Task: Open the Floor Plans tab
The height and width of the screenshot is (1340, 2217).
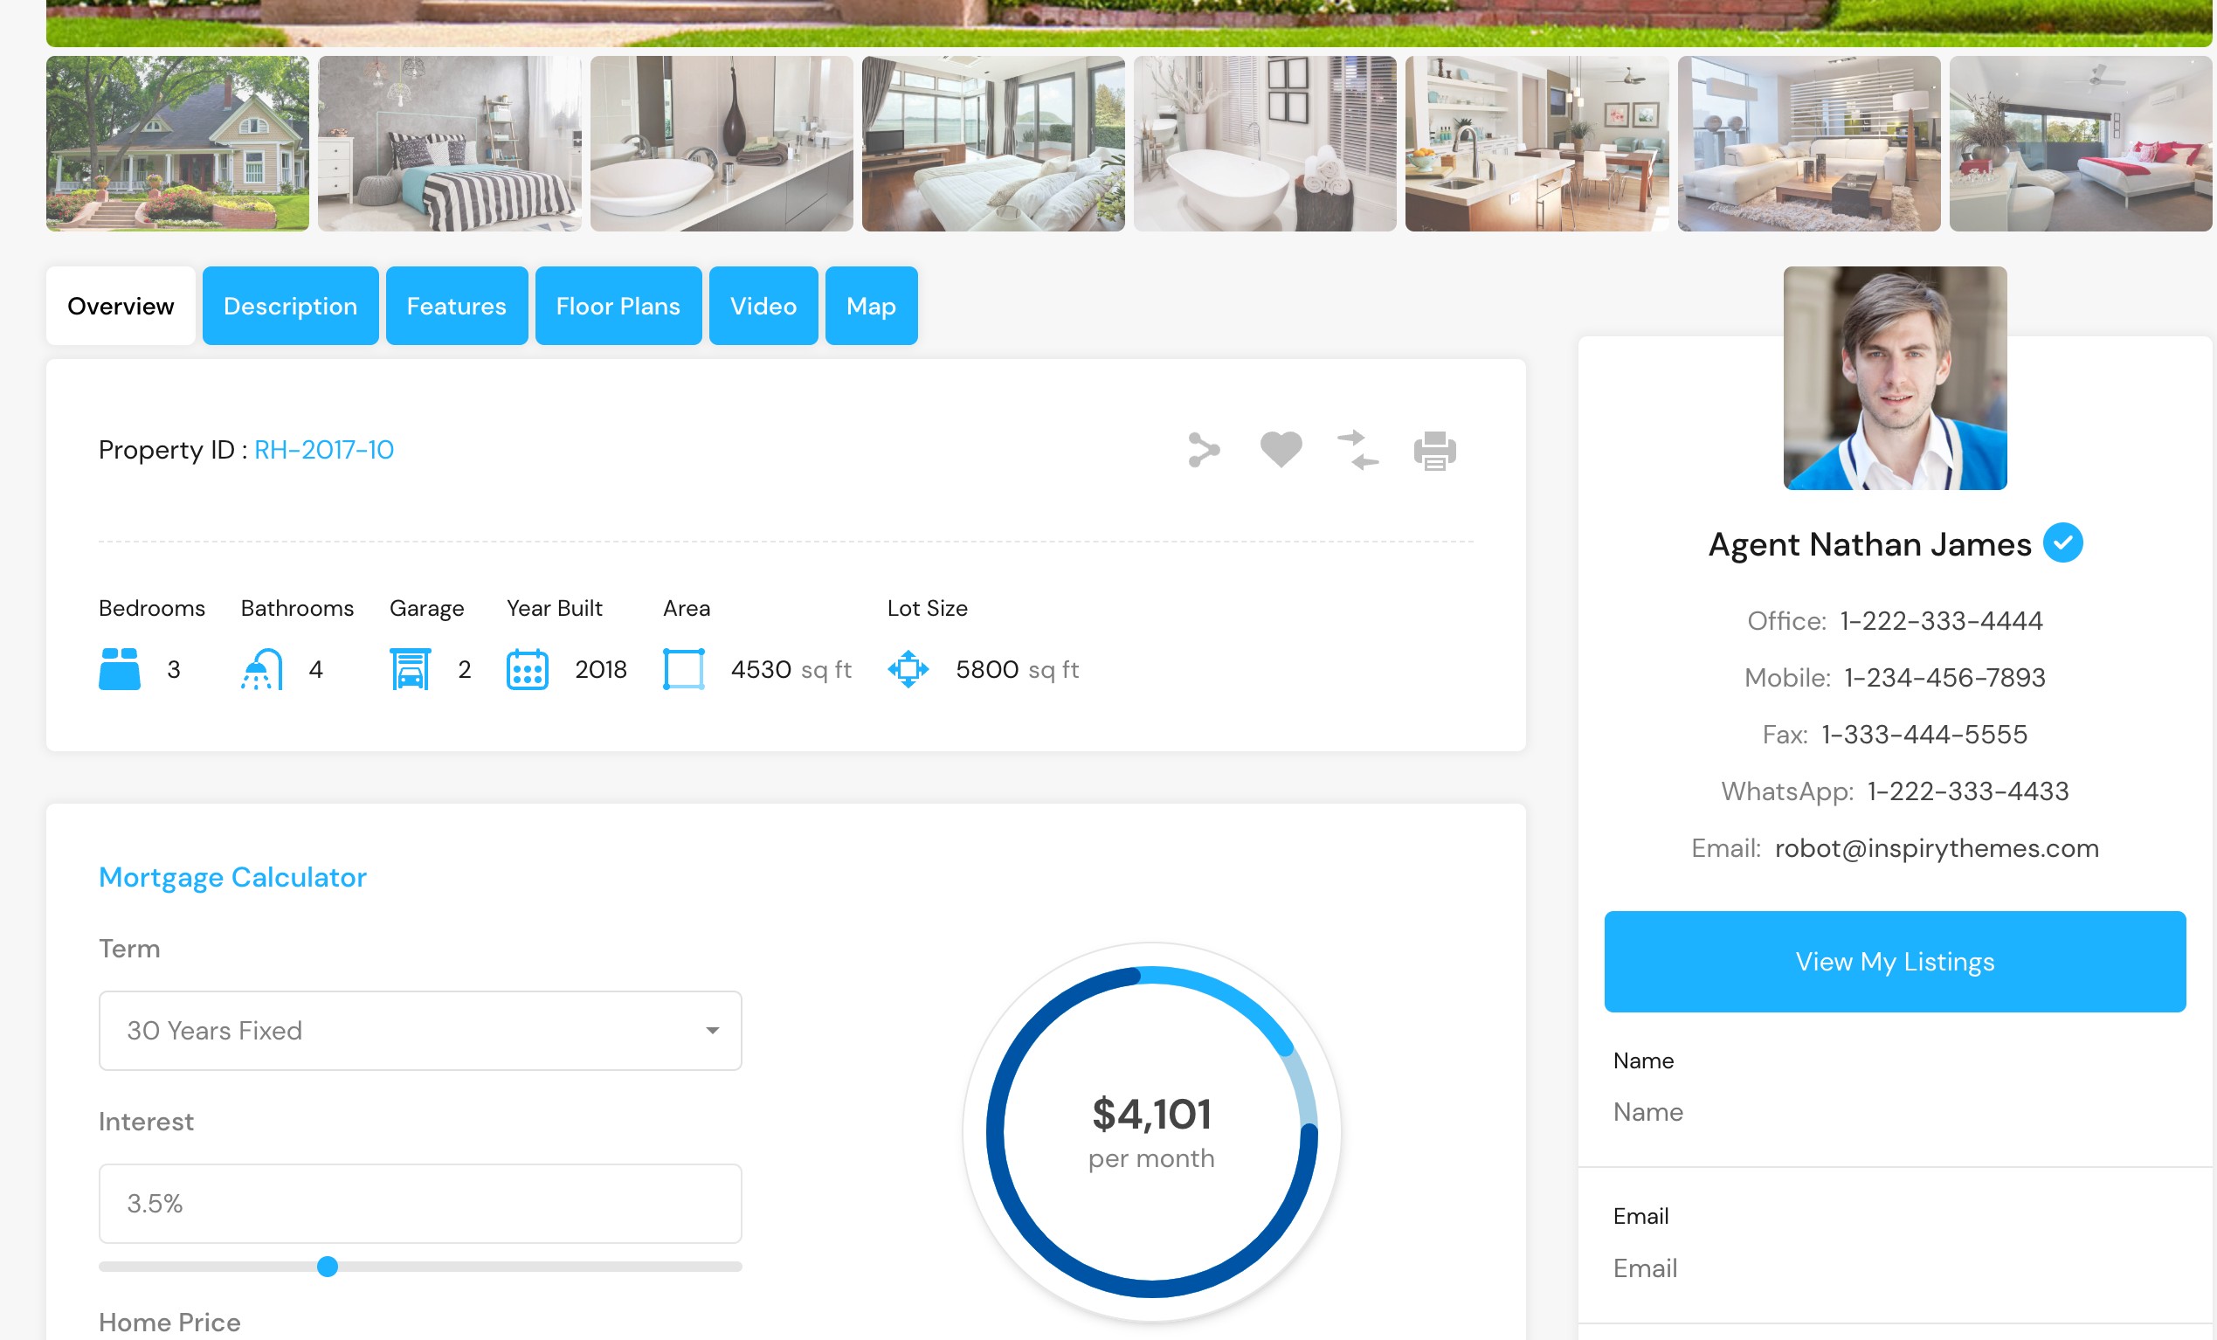Action: point(618,306)
